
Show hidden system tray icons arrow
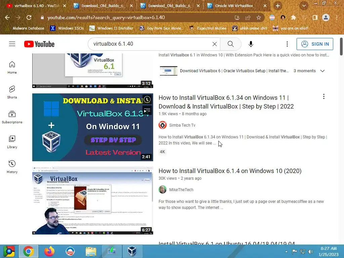point(286,251)
